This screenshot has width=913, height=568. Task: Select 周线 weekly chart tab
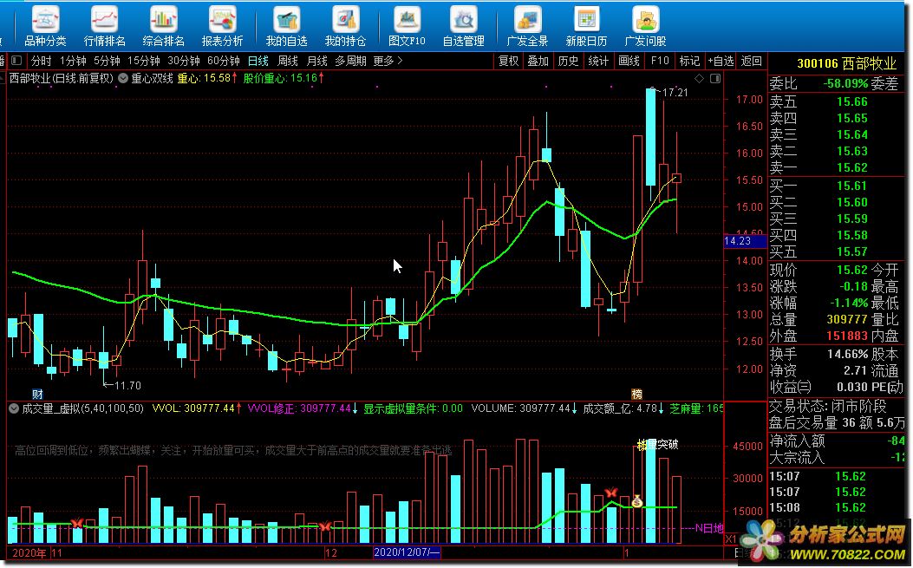tap(288, 61)
